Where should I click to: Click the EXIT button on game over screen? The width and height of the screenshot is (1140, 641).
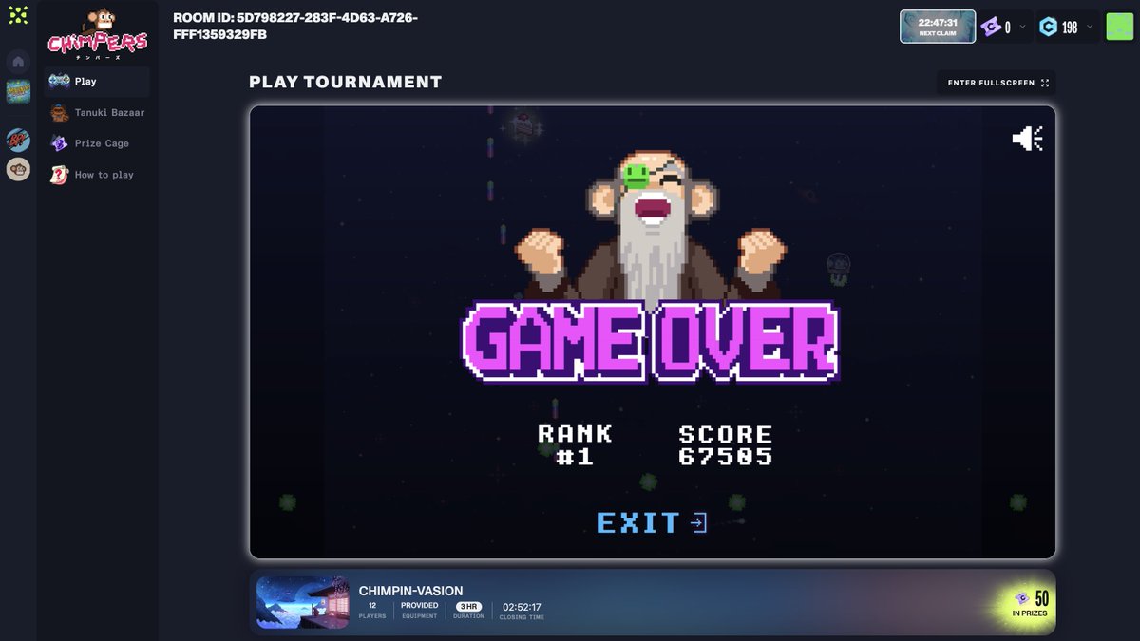click(x=652, y=522)
